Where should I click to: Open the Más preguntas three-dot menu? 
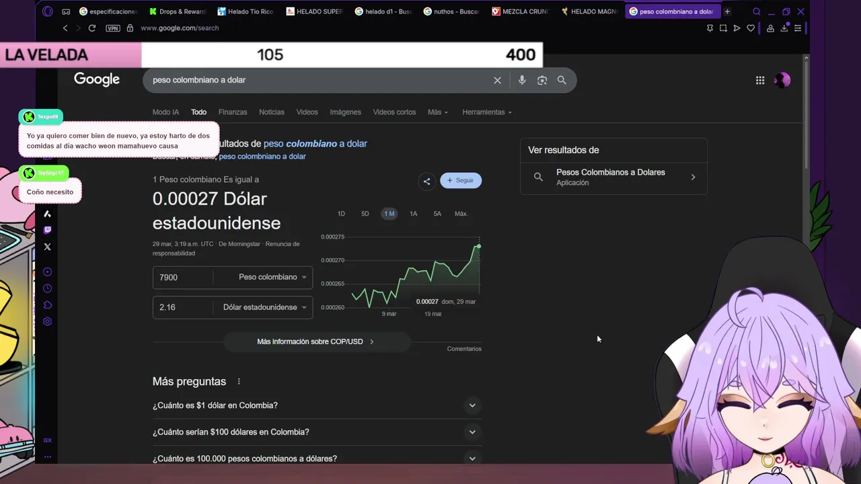coord(239,381)
